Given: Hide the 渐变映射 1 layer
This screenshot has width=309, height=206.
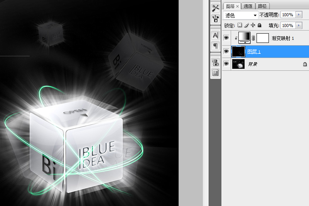Looking at the screenshot, I should tap(226, 37).
